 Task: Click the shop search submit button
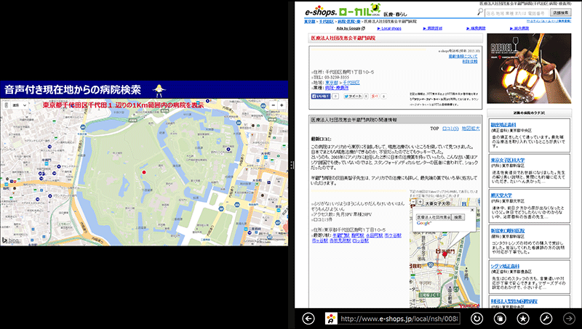[x=560, y=12]
